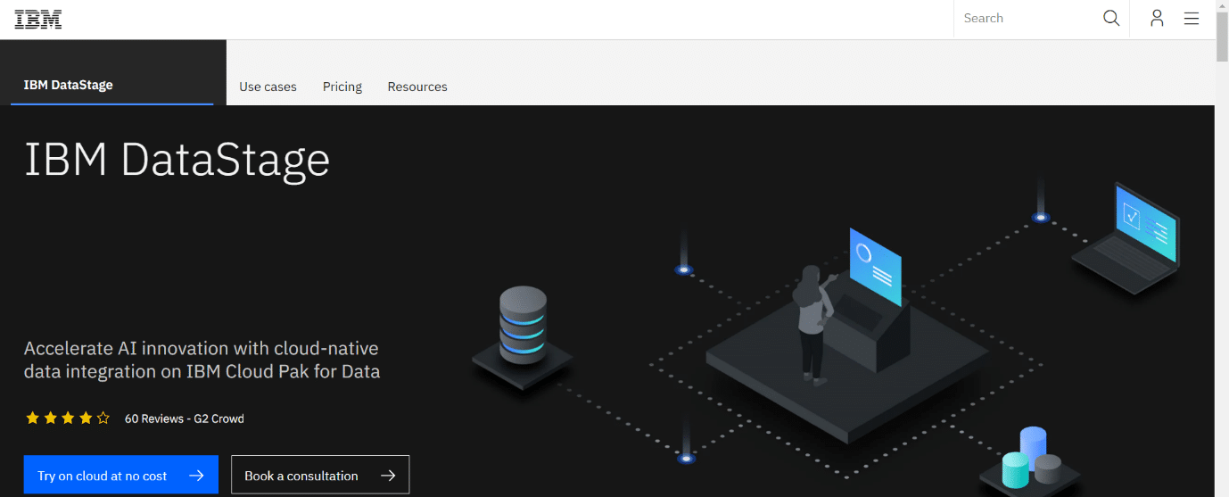The width and height of the screenshot is (1229, 497).
Task: Click the IBM DataStage page heading
Action: coord(177,161)
